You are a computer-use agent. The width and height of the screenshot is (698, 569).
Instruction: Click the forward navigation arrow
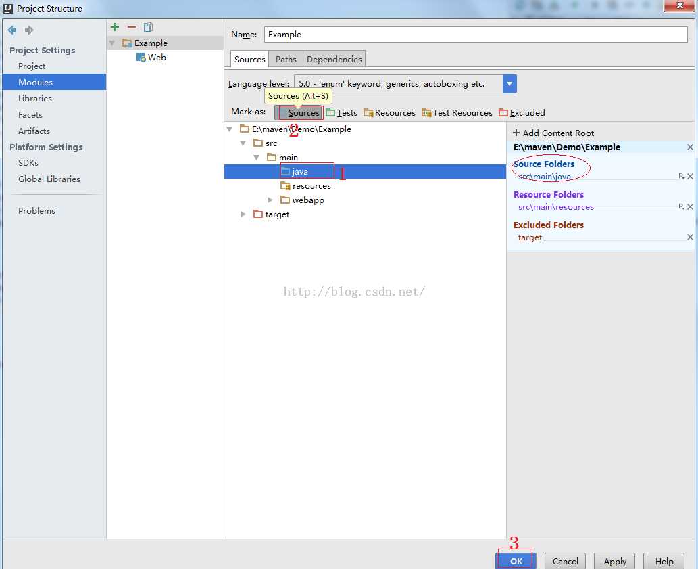click(x=29, y=30)
